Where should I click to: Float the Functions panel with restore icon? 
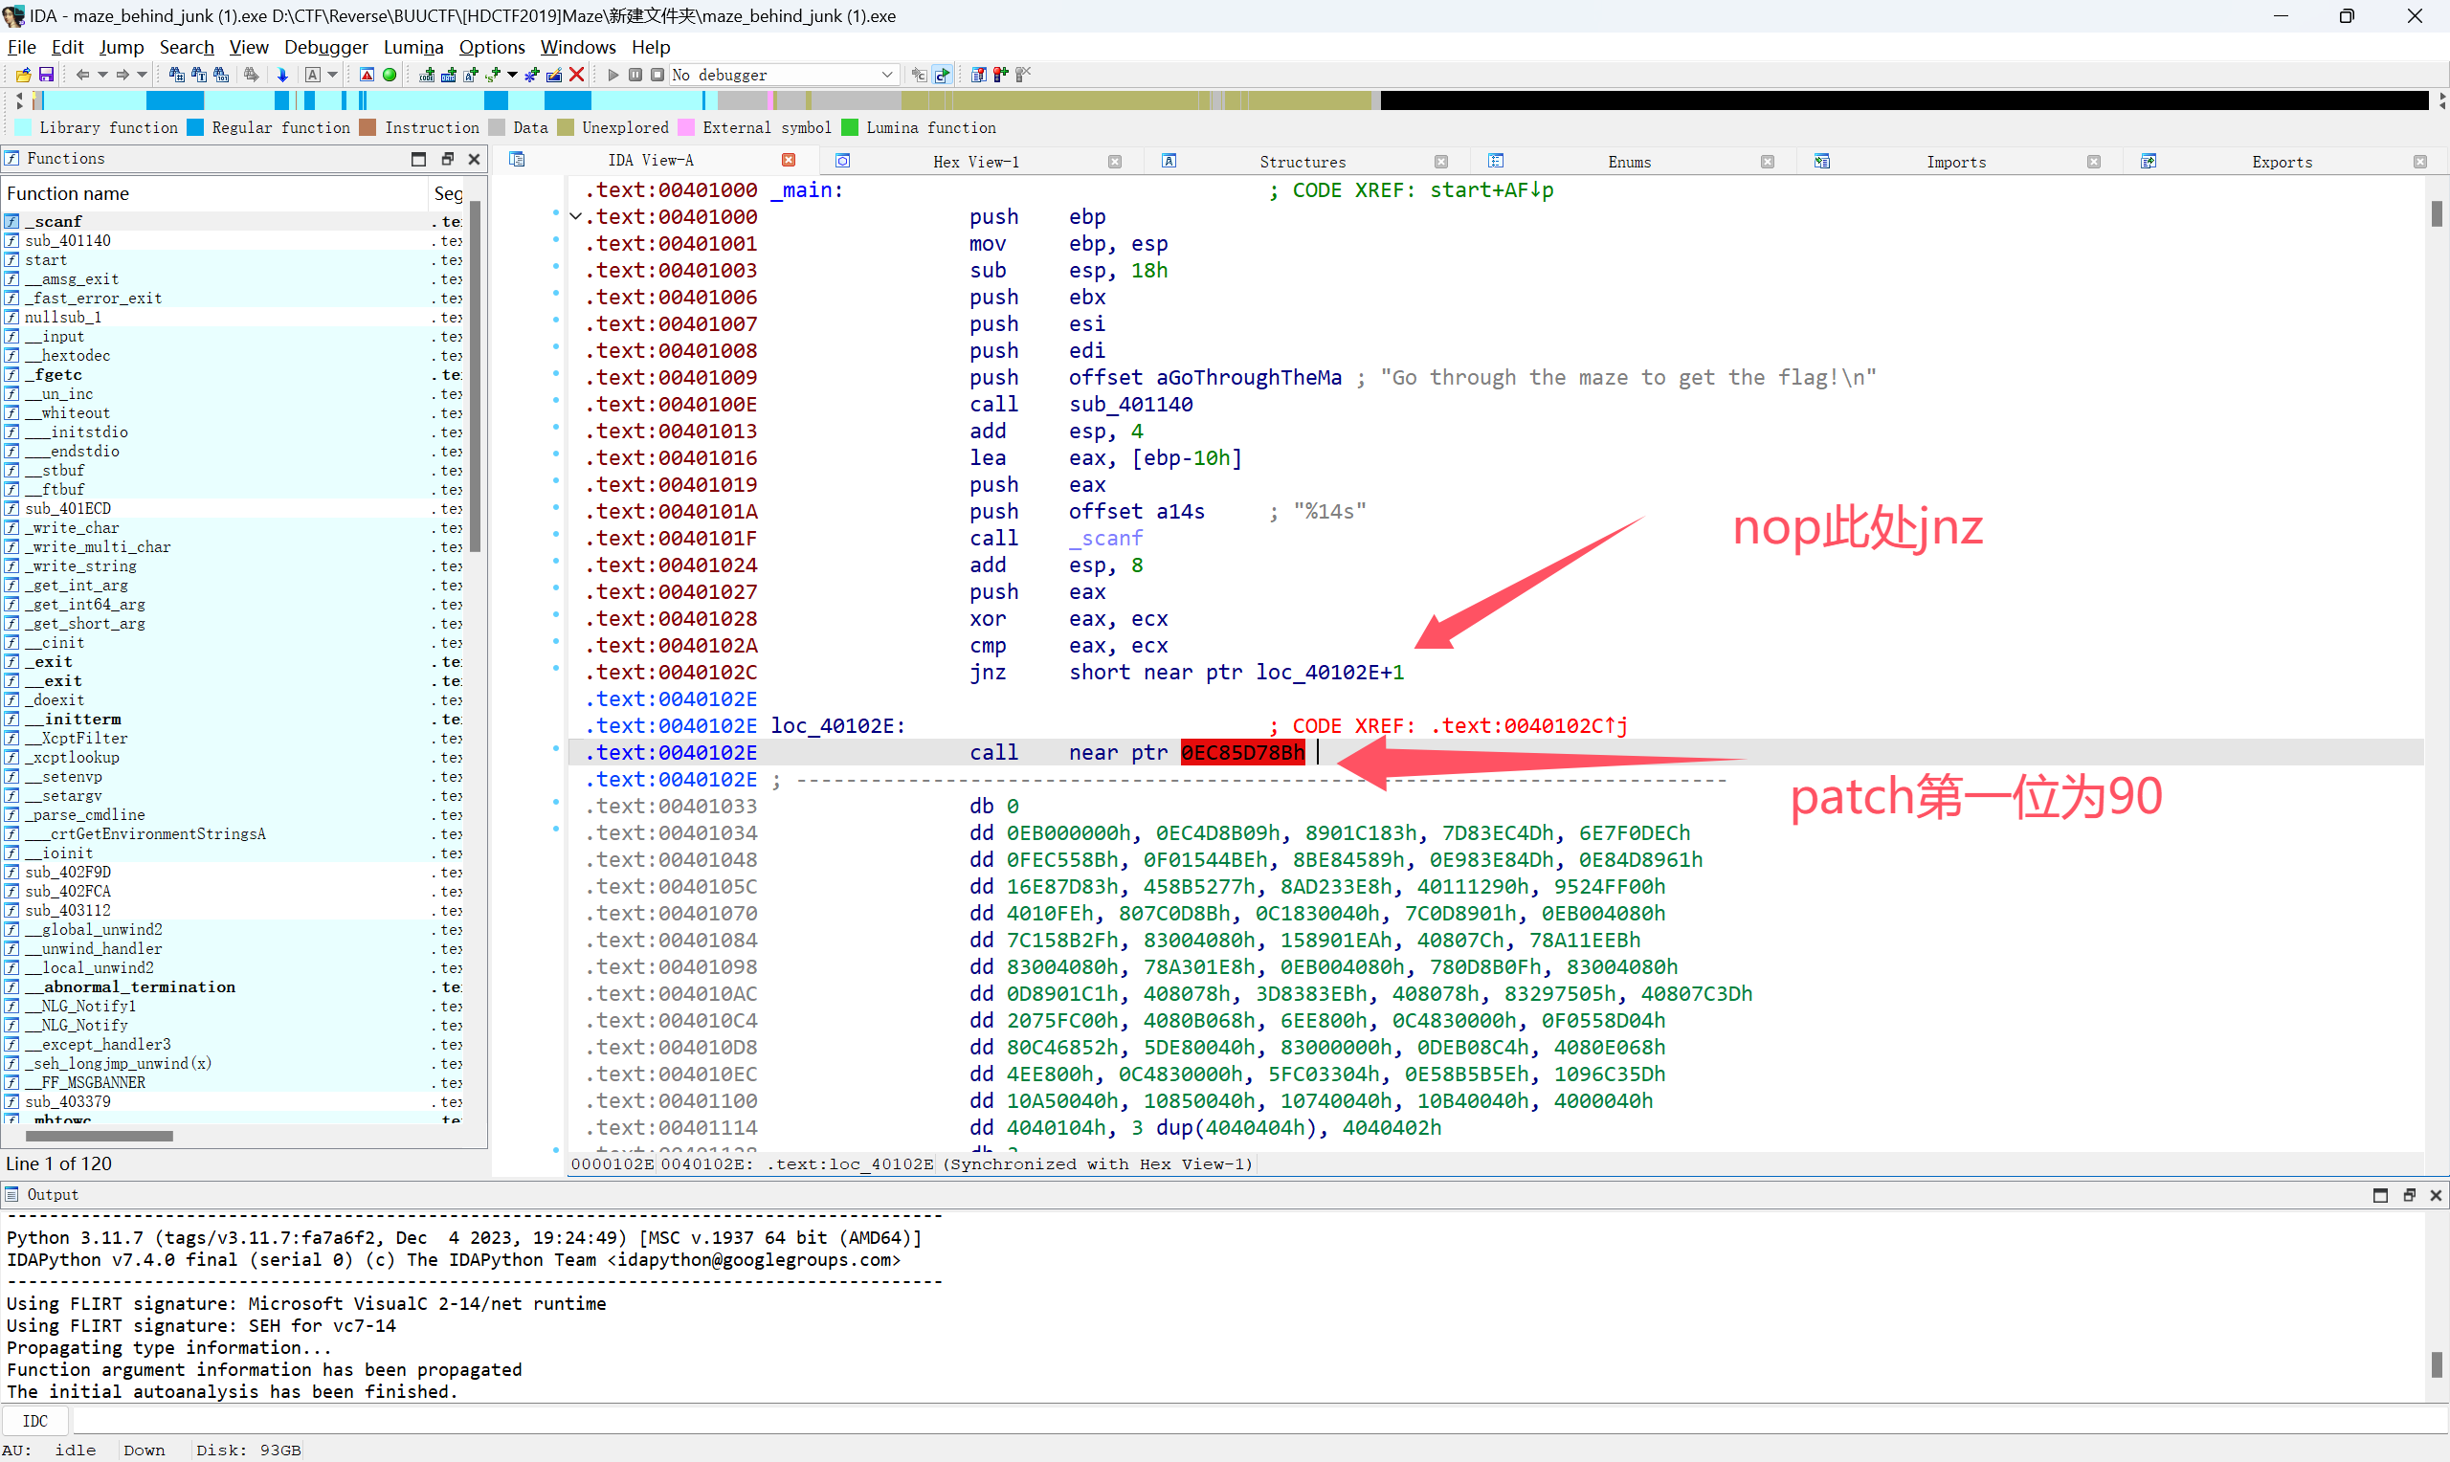point(447,159)
